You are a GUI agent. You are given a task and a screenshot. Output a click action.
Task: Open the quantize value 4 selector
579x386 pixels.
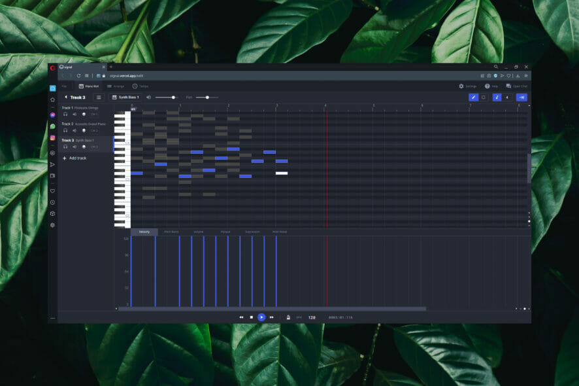507,97
